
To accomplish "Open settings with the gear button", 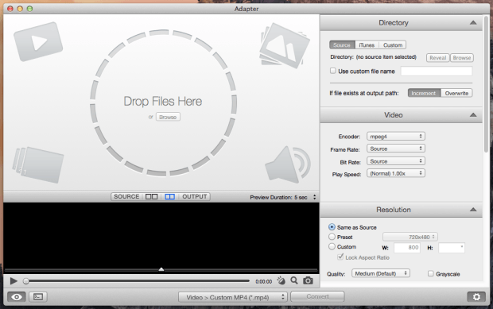I will coord(476,297).
